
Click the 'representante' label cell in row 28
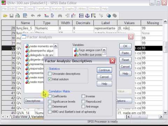(105, 28)
